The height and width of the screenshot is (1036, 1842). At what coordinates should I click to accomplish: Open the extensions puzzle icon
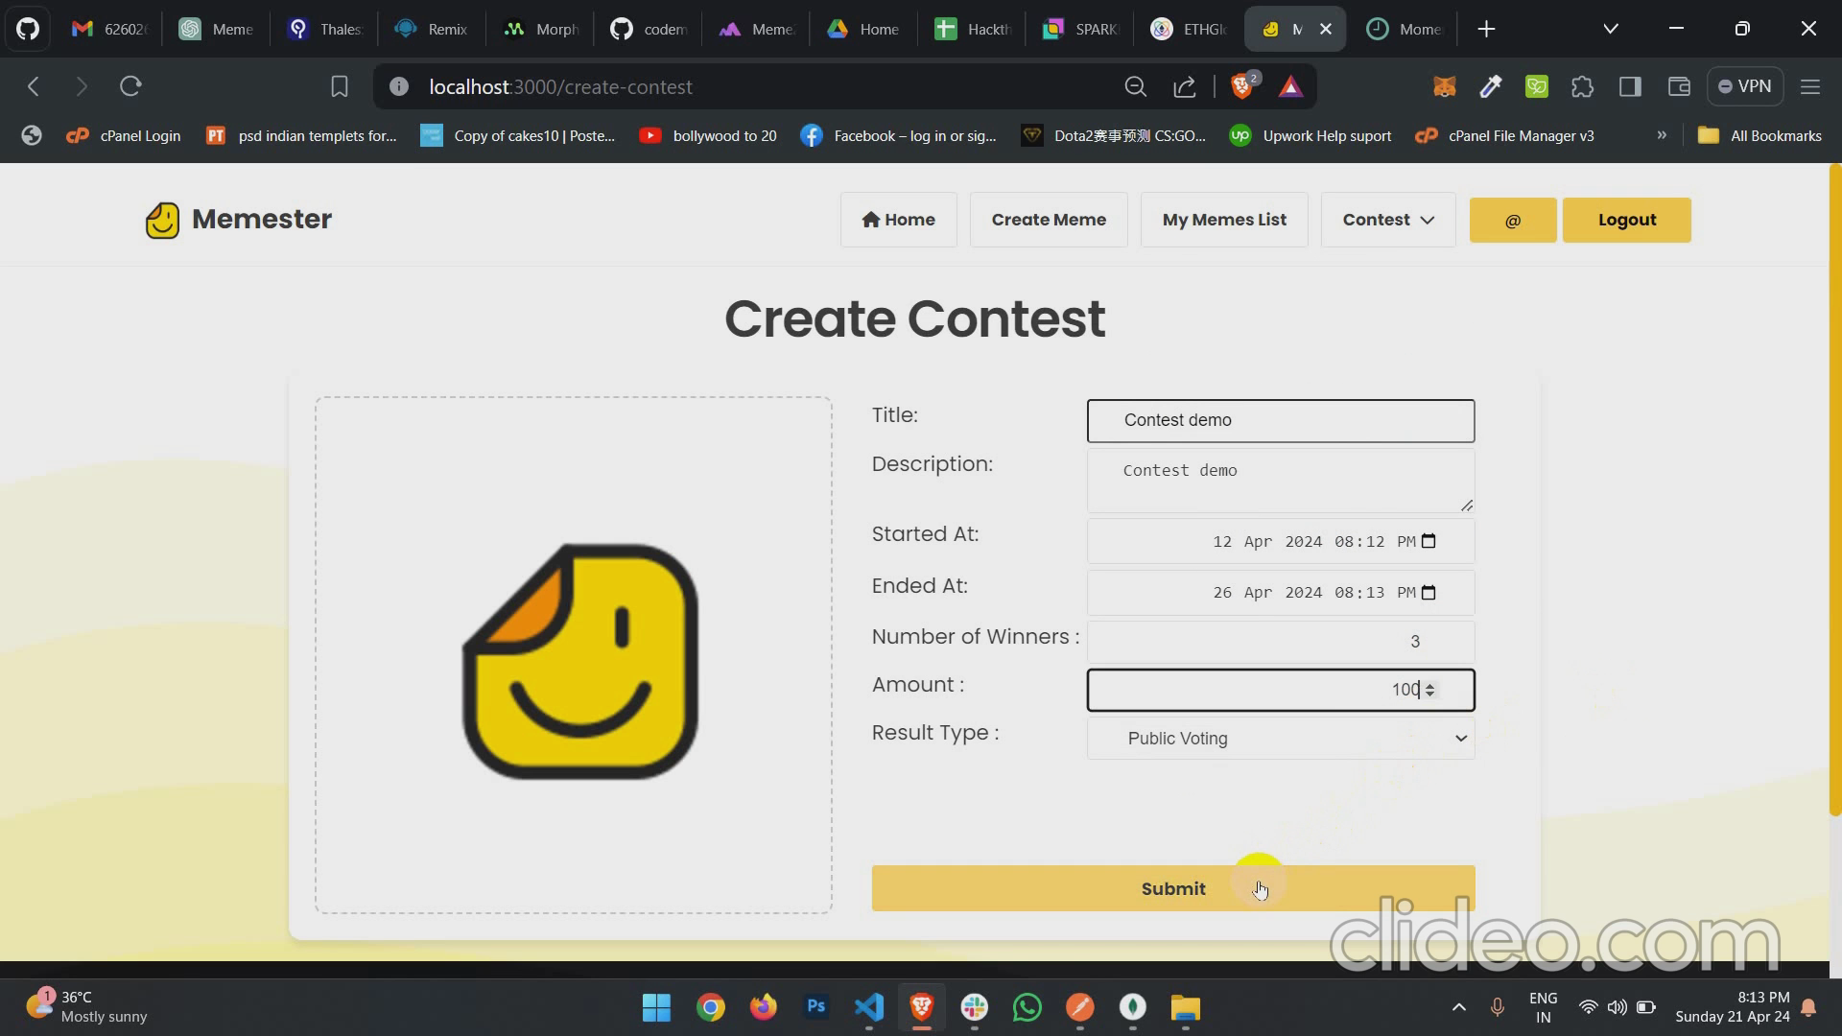(x=1582, y=86)
